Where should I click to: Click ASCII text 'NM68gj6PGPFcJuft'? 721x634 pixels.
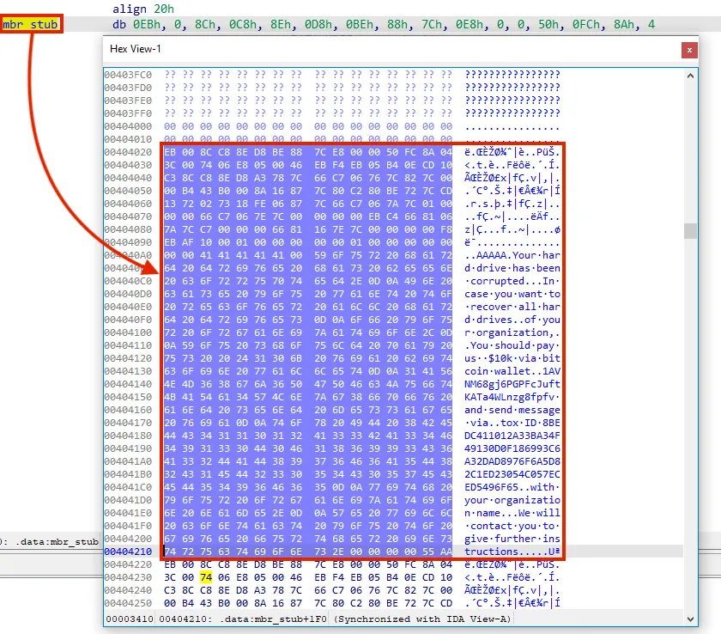(x=512, y=384)
